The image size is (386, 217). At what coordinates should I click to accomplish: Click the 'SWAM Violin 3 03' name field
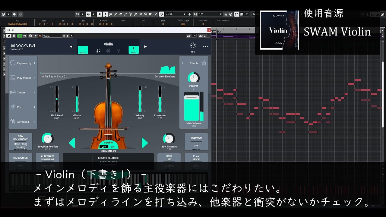tap(17, 24)
